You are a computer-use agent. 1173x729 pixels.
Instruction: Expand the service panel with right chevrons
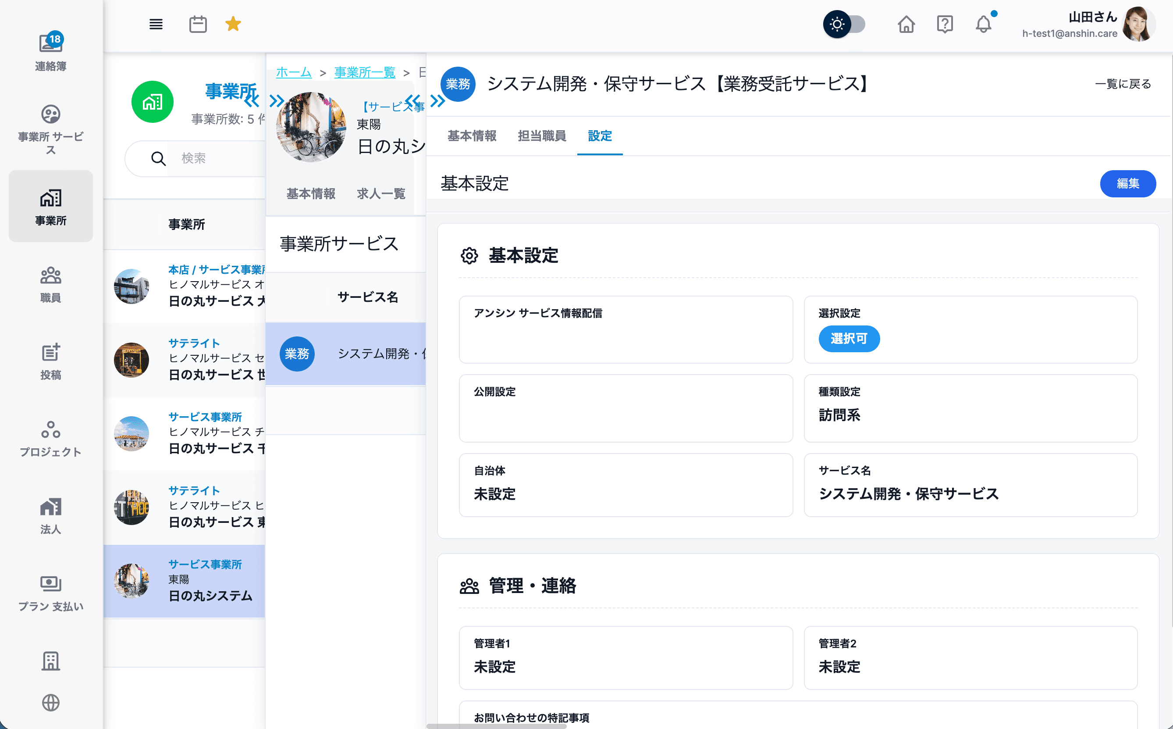pyautogui.click(x=437, y=101)
